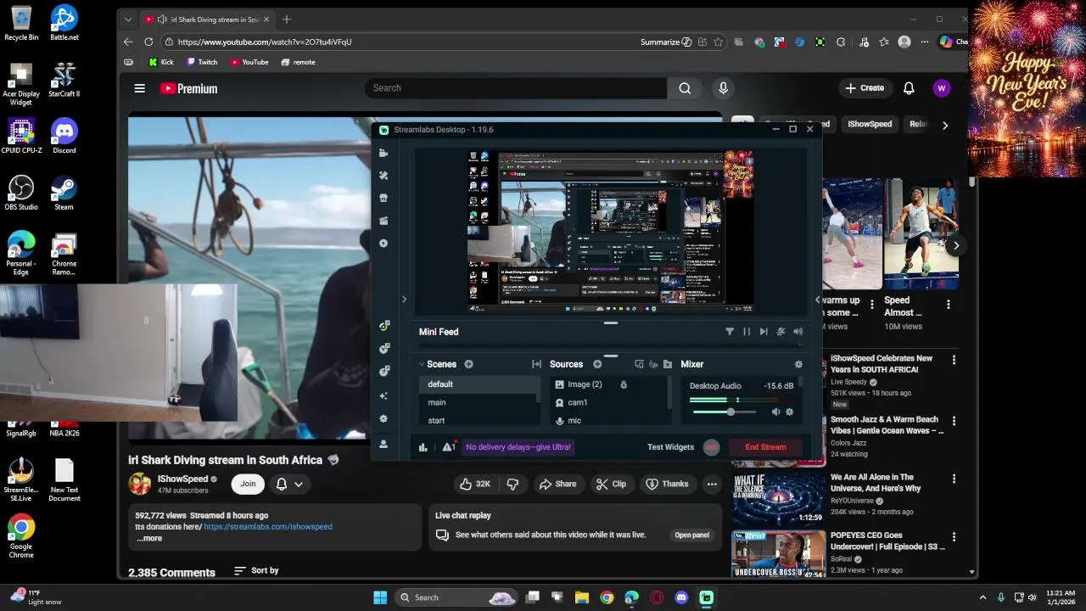
Task: Select the main scene
Action: pyautogui.click(x=479, y=402)
